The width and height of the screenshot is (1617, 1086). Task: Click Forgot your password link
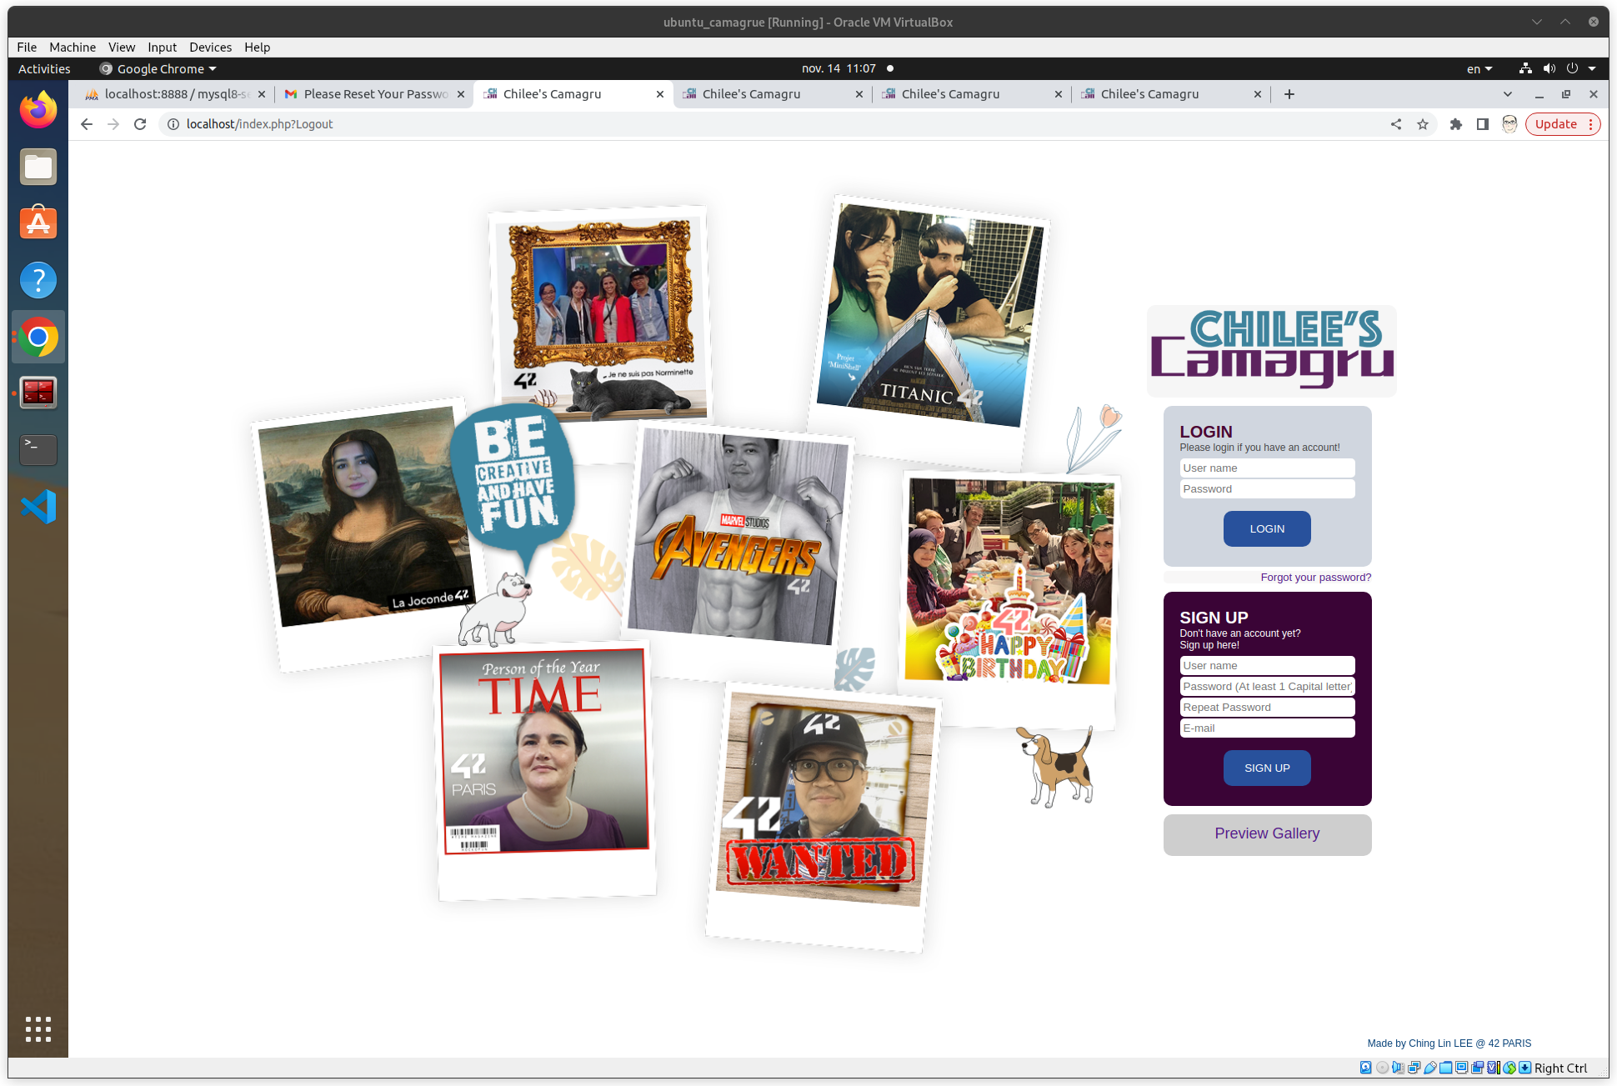(1315, 578)
